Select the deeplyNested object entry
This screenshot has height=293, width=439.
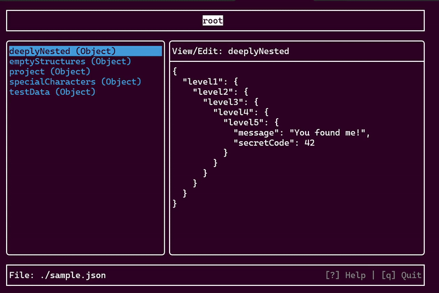(63, 51)
